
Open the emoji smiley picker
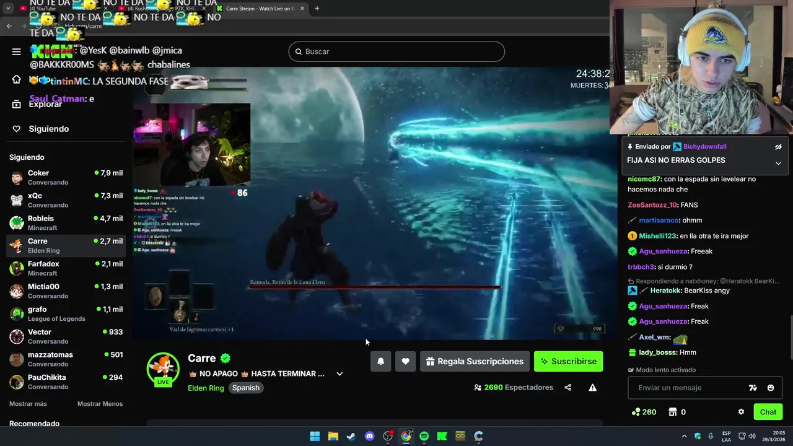pos(771,388)
